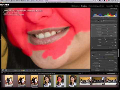Select the last group photo thumbnail

(111, 81)
